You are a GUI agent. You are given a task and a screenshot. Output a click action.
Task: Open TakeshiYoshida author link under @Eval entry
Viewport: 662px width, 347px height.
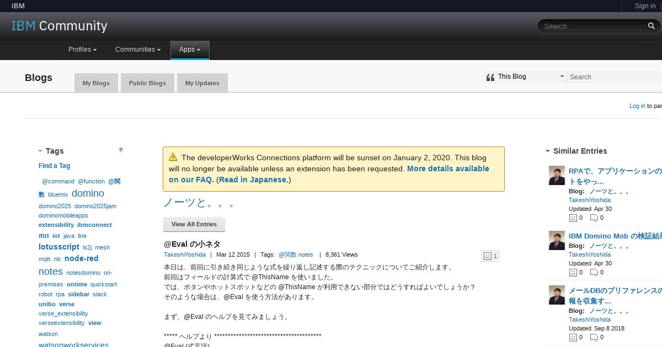coord(185,254)
